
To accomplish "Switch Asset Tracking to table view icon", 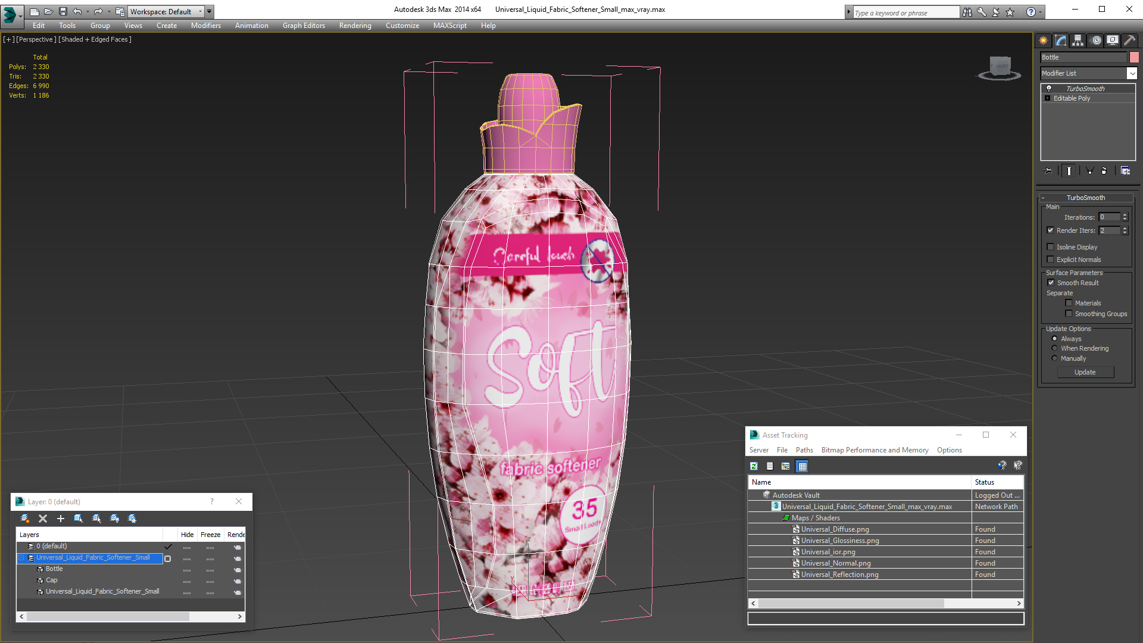I will [x=802, y=466].
